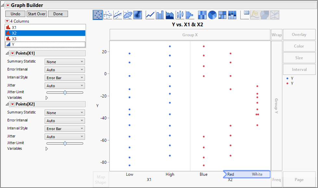
Task: Collapse the Points[X1] section triangle
Action: click(x=7, y=53)
